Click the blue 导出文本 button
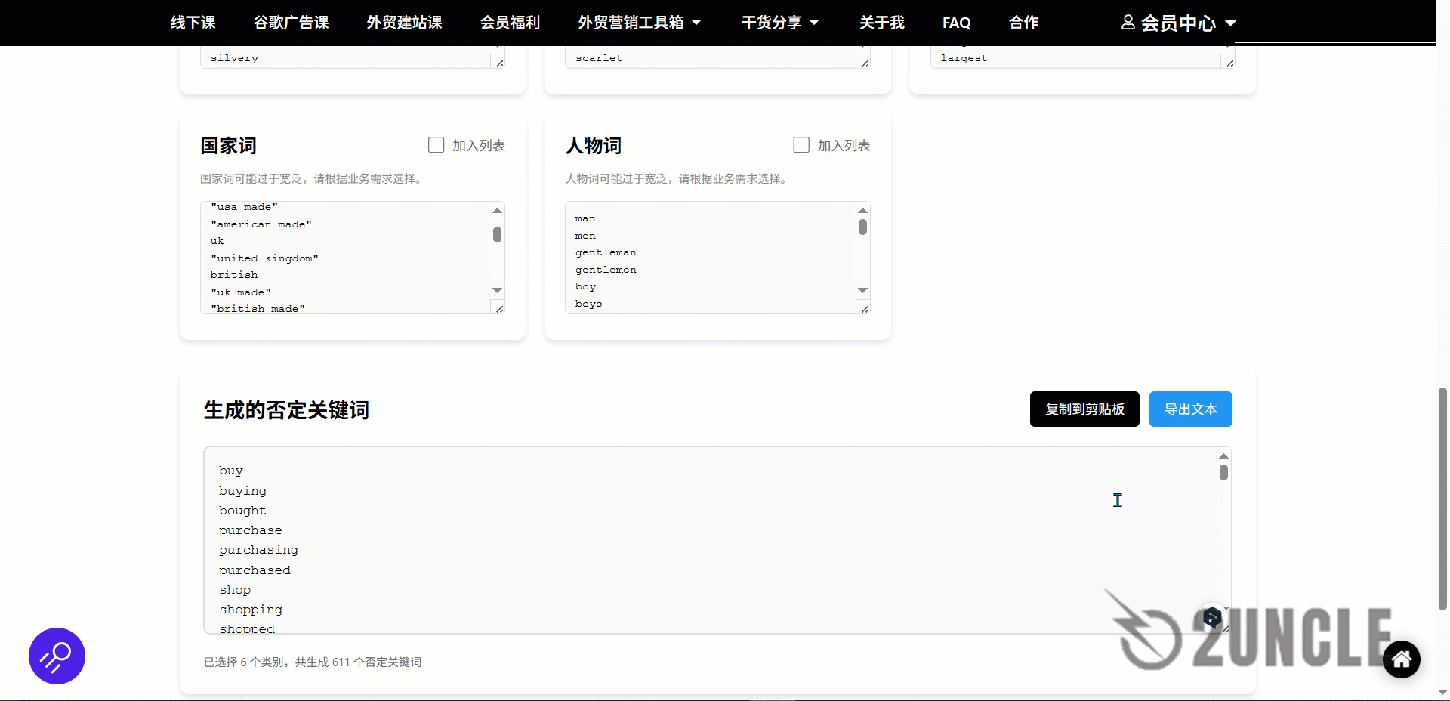 [1190, 409]
